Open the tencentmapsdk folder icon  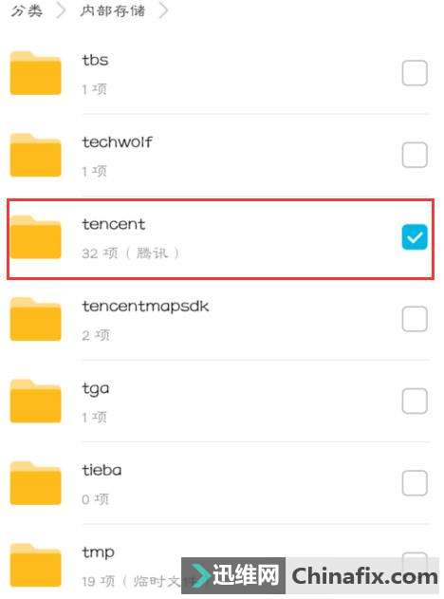[x=35, y=319]
